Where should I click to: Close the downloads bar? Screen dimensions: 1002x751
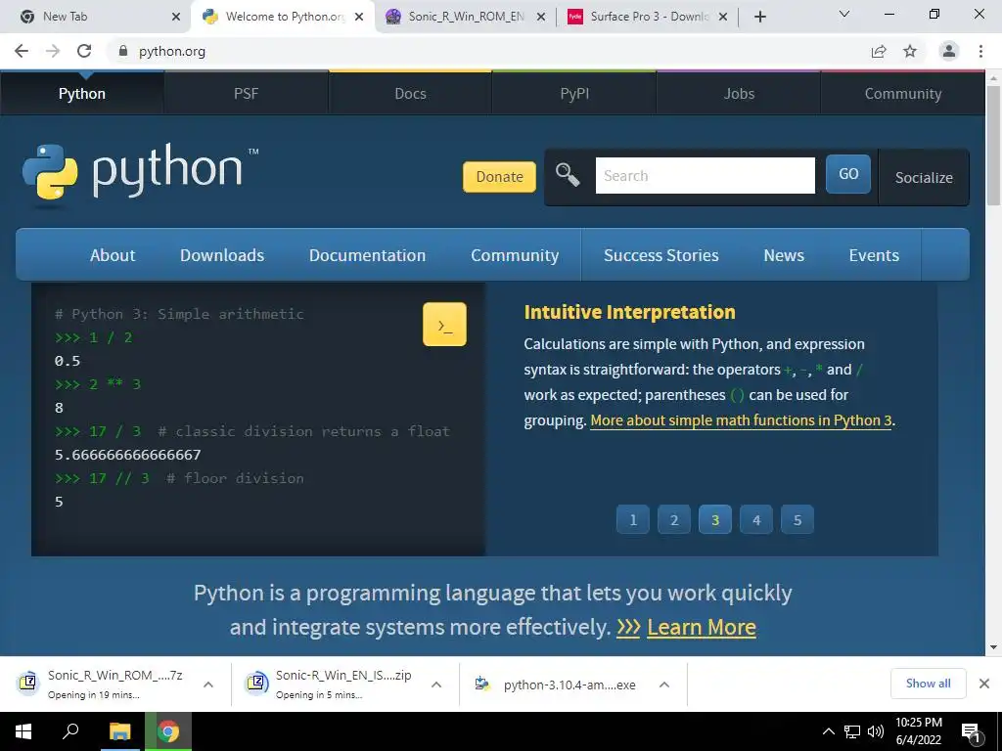[984, 684]
